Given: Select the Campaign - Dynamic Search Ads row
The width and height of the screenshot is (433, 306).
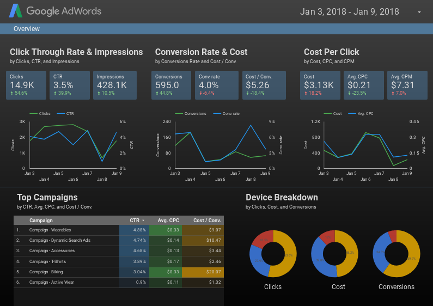Looking at the screenshot, I should (119, 241).
